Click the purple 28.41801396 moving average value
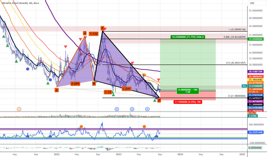267x157 pixels. click(256, 72)
